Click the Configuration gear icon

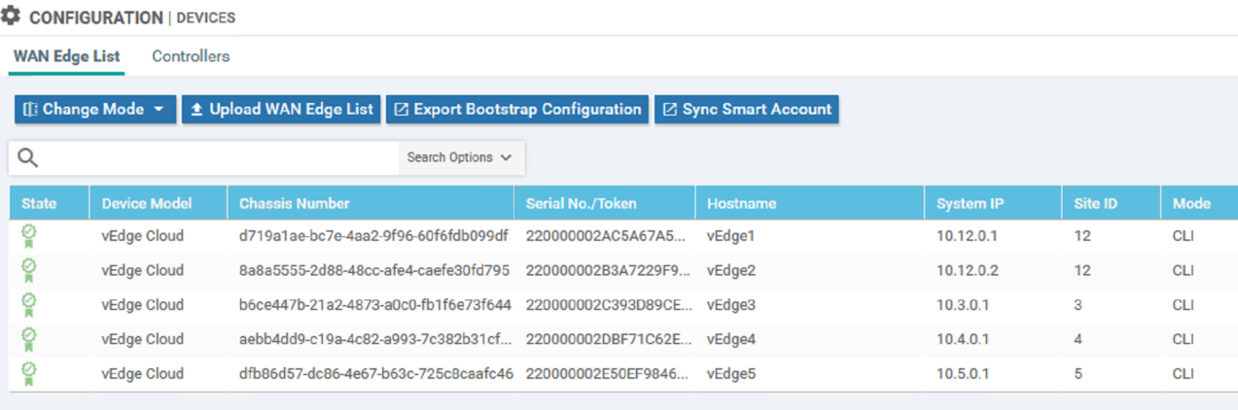(12, 17)
